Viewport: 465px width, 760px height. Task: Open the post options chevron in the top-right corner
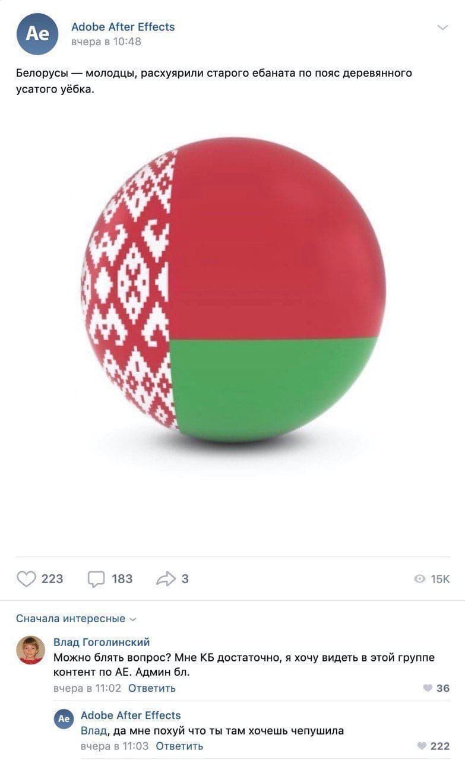point(442,27)
